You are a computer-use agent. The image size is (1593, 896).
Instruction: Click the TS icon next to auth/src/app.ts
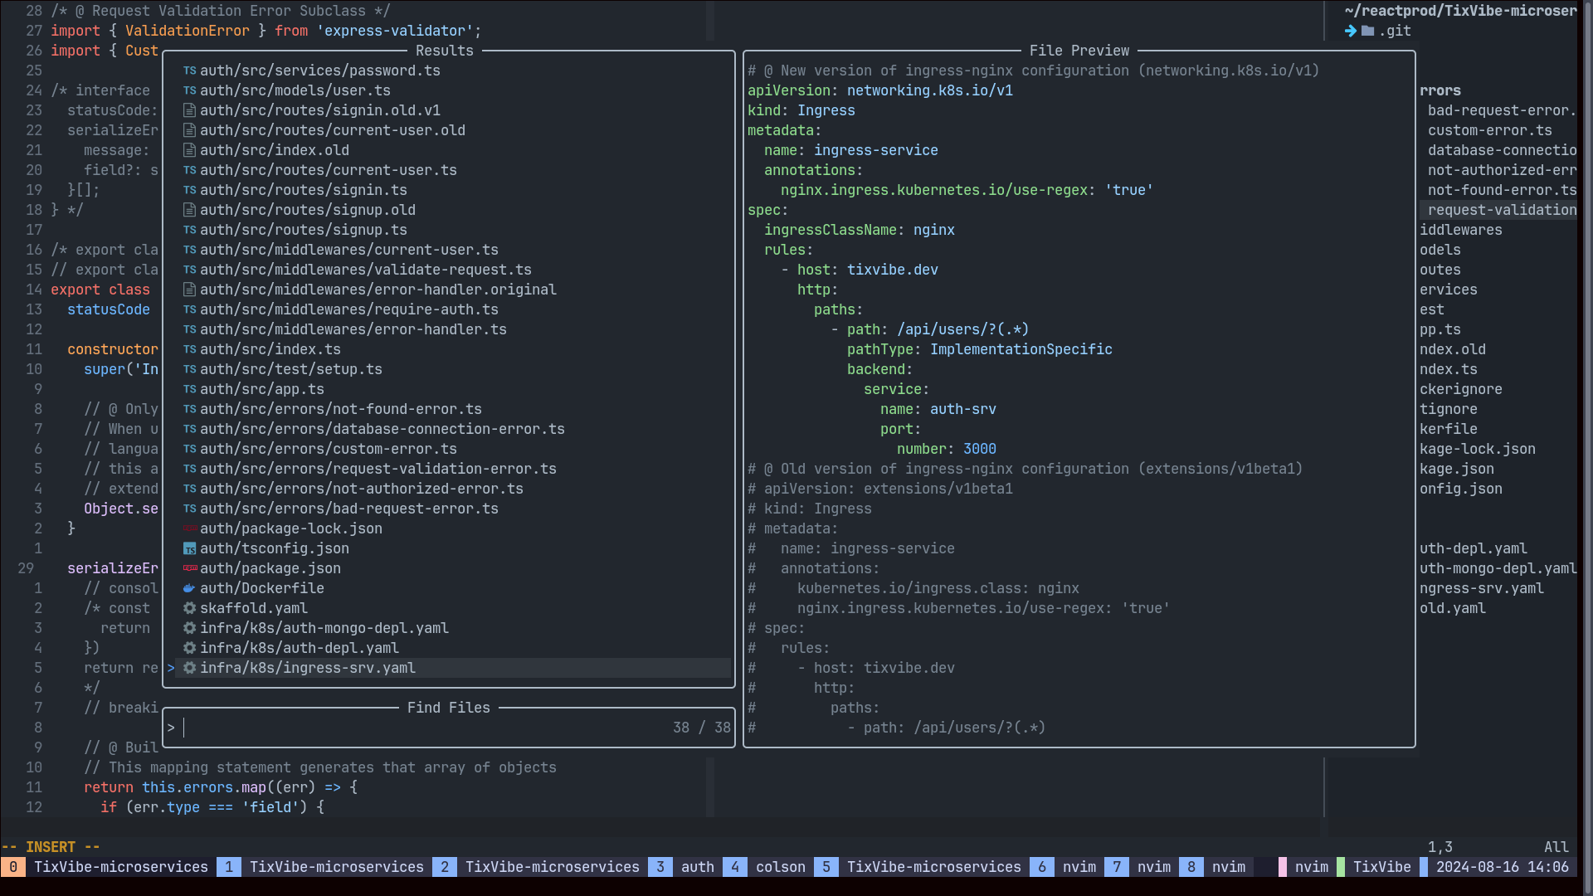189,389
